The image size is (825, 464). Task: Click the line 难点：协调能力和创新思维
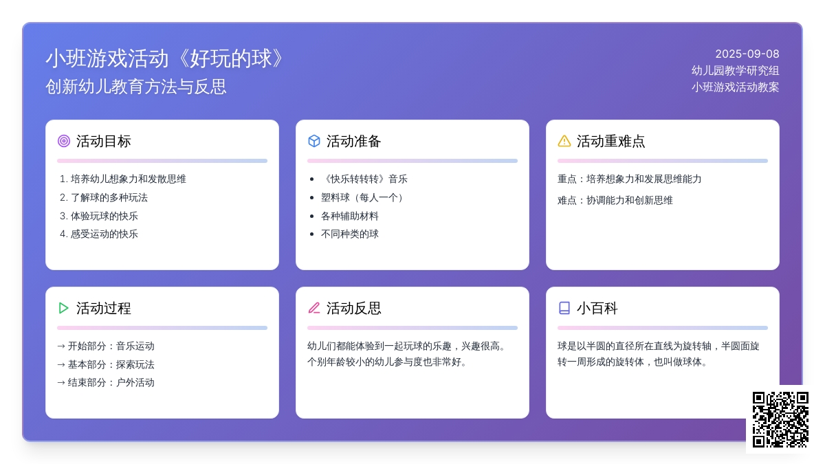point(615,200)
